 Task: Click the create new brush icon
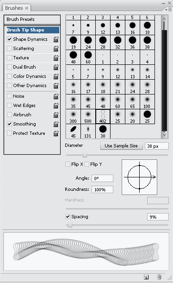coord(146,277)
